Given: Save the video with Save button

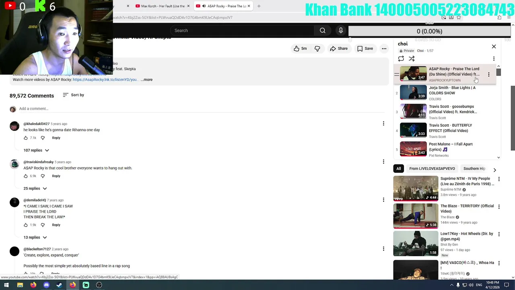Looking at the screenshot, I should 365,49.
